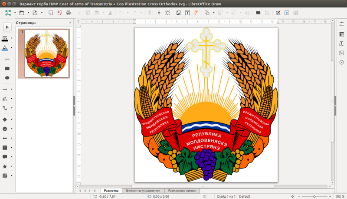
Task: Click the Export icon
Action: click(x=51, y=13)
